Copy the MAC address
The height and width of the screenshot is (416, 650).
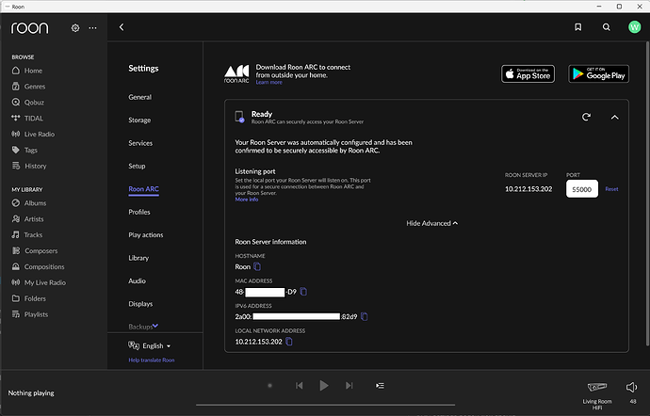(x=303, y=292)
